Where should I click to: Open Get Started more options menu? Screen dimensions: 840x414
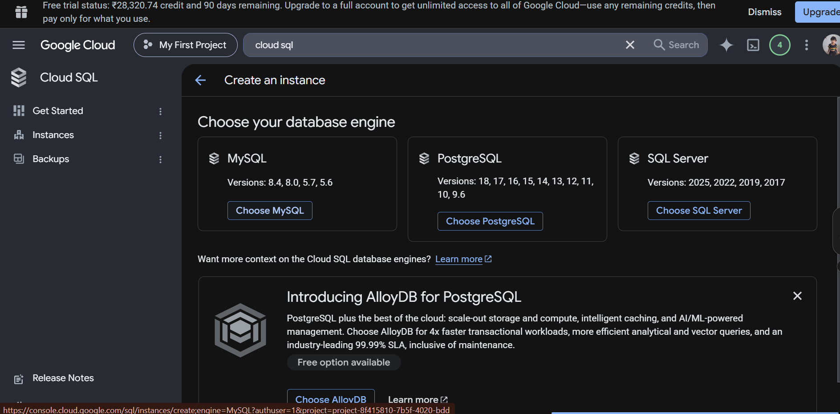161,111
